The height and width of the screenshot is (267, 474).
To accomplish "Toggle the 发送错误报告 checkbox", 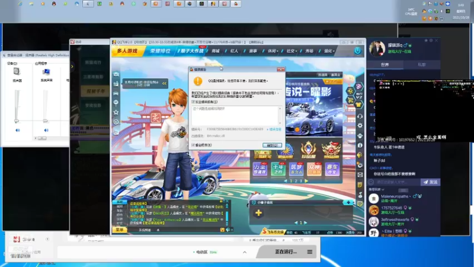I will 194,102.
